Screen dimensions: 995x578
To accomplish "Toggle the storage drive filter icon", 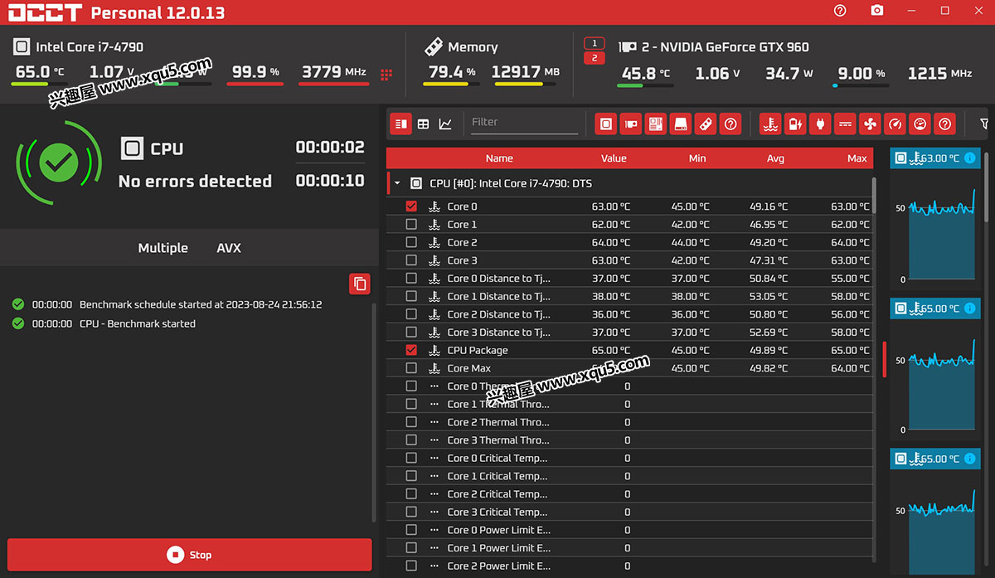I will click(681, 124).
